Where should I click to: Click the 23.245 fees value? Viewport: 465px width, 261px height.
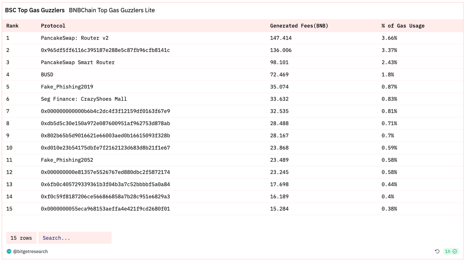tap(279, 172)
